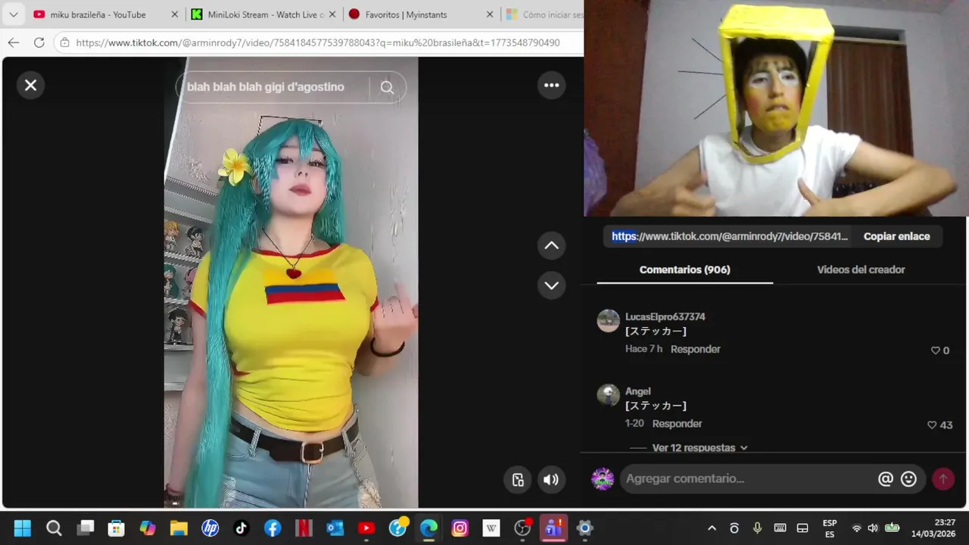
Task: Mute the video with the speaker icon
Action: click(551, 479)
